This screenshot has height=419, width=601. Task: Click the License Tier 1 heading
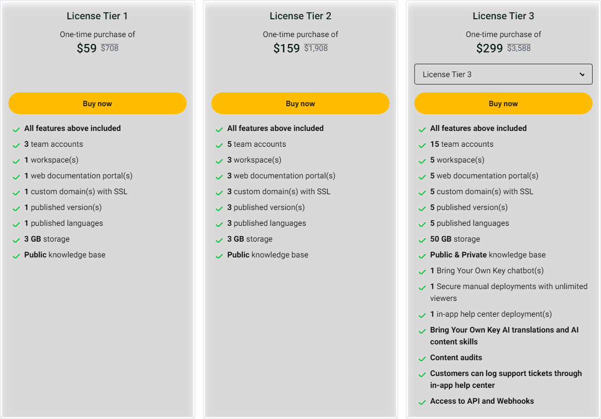tap(97, 16)
